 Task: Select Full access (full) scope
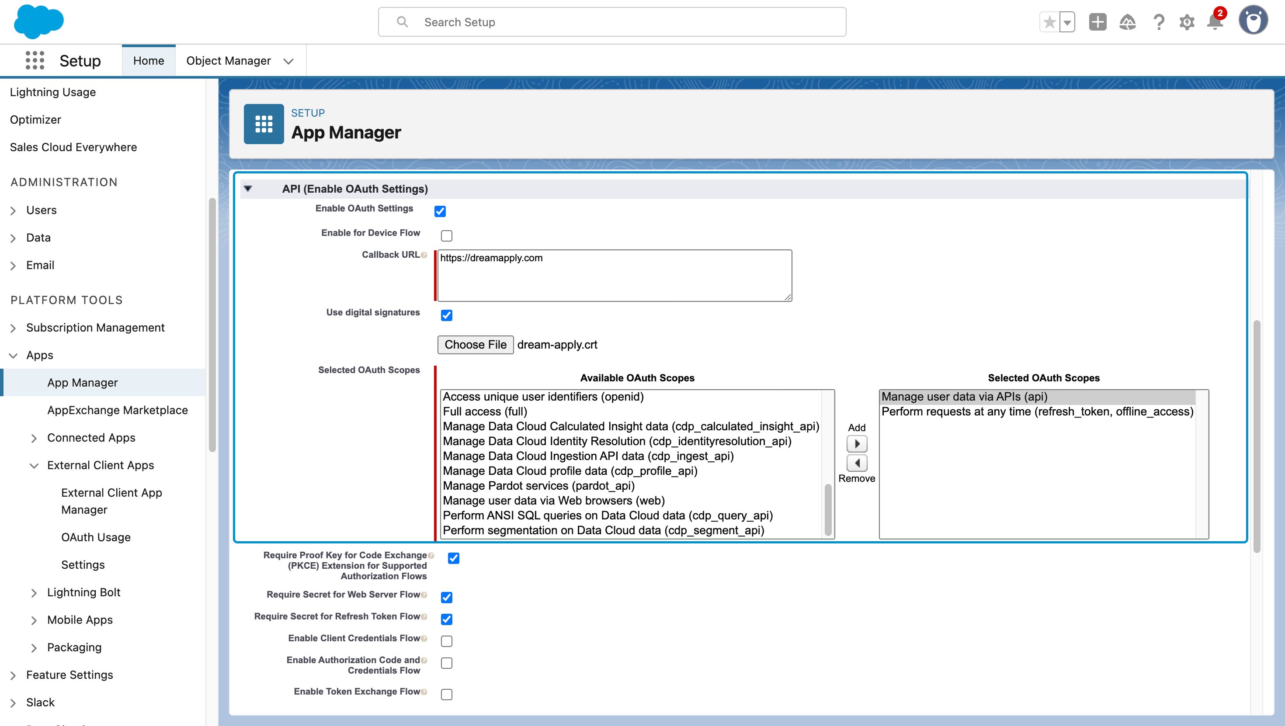click(x=485, y=411)
